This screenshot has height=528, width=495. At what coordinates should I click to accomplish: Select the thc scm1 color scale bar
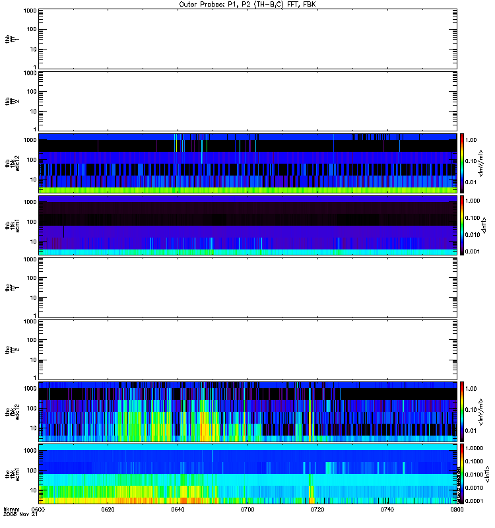(x=463, y=473)
